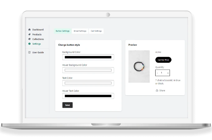Click the Dashboard home icon

coord(29,30)
